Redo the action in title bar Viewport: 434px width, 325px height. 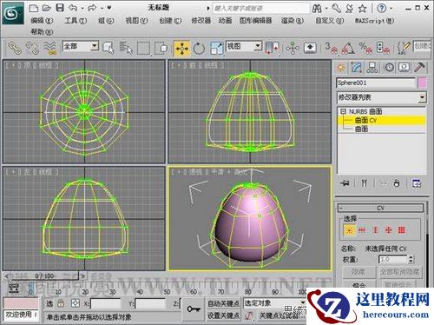coord(92,8)
